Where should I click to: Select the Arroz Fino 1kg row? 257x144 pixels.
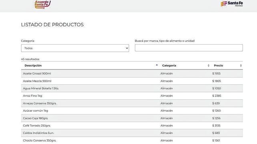pyautogui.click(x=132, y=96)
